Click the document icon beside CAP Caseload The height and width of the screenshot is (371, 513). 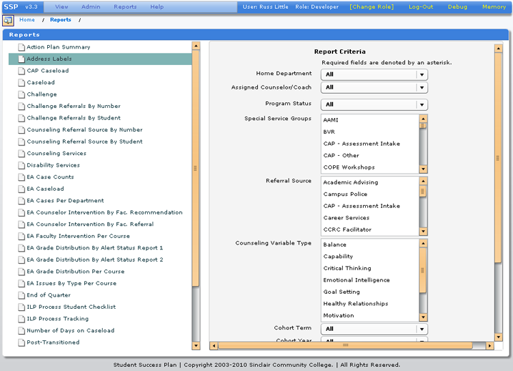[x=21, y=71]
